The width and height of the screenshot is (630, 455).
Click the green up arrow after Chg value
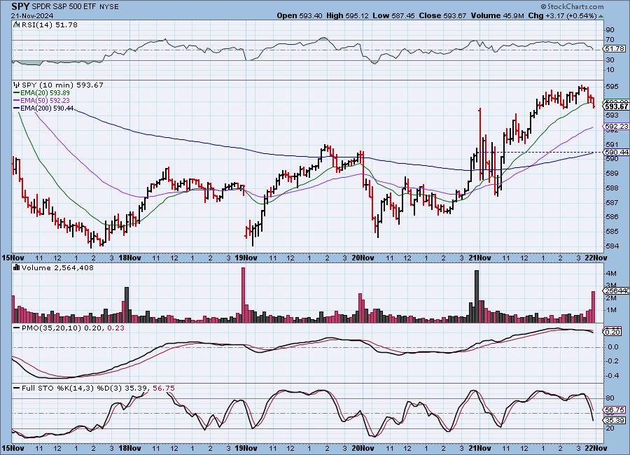601,16
